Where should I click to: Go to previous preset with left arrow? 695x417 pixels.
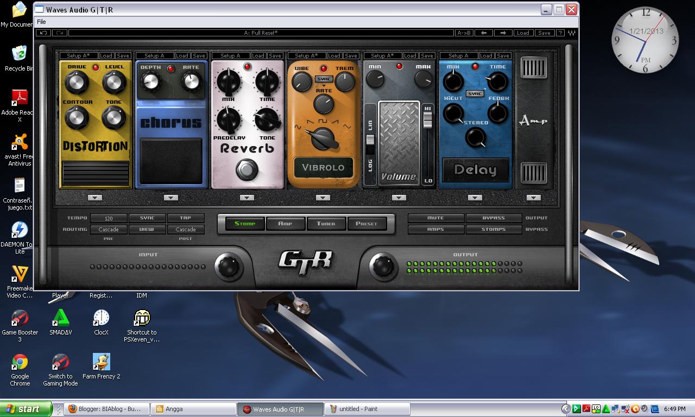click(x=484, y=33)
